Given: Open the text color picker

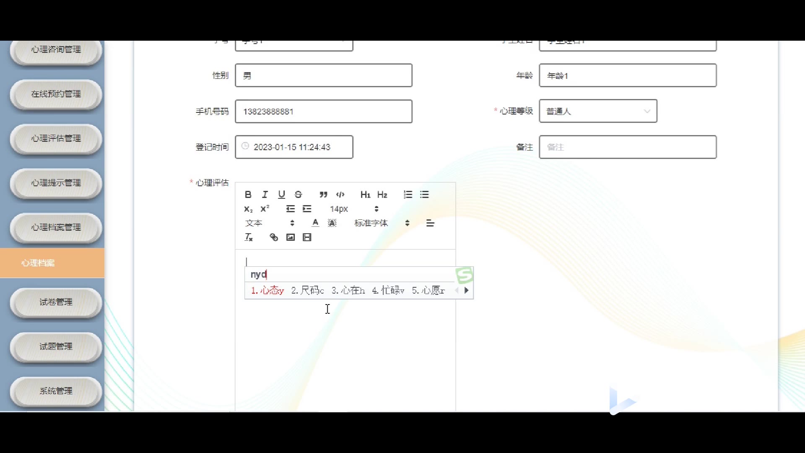Looking at the screenshot, I should click(x=316, y=223).
